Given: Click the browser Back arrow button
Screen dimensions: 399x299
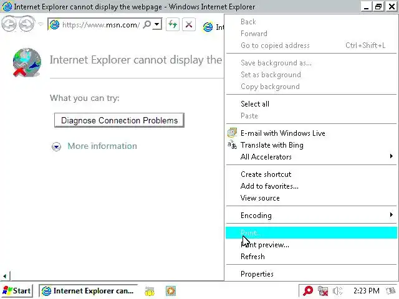Looking at the screenshot, I should (9, 24).
